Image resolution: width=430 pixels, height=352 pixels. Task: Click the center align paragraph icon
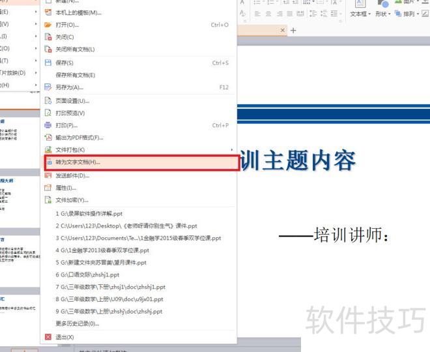point(268,14)
